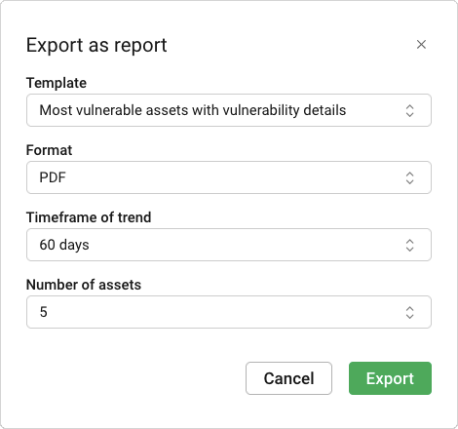Open the Template dropdown
The width and height of the screenshot is (458, 429).
(229, 110)
